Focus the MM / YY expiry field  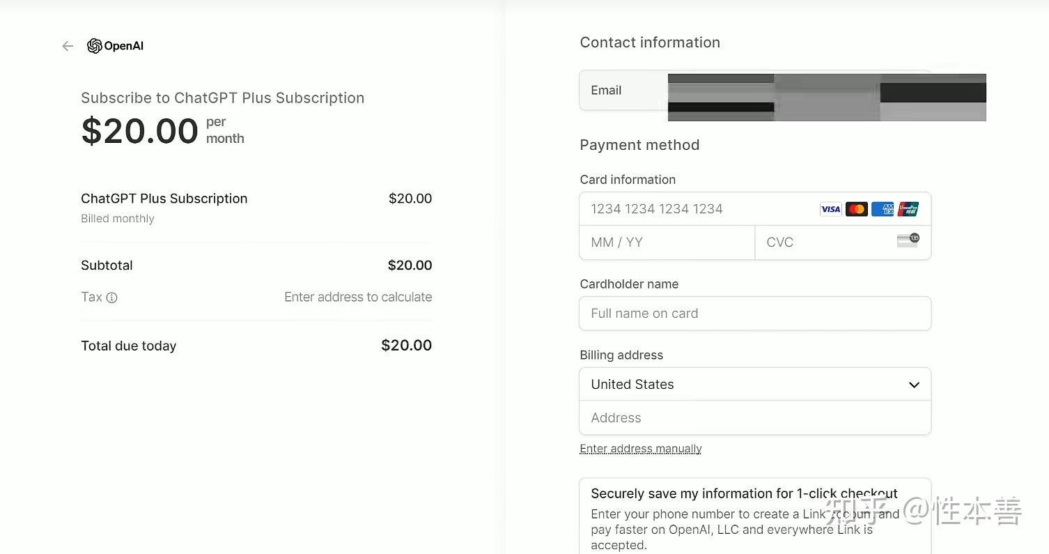pos(667,243)
